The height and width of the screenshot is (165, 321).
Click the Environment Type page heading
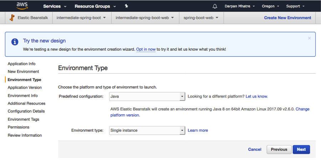pos(83,68)
